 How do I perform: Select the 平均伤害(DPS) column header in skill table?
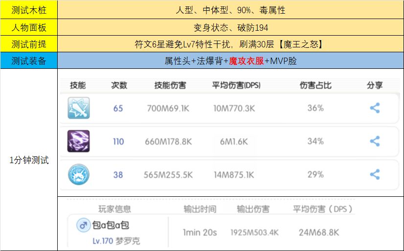point(236,85)
